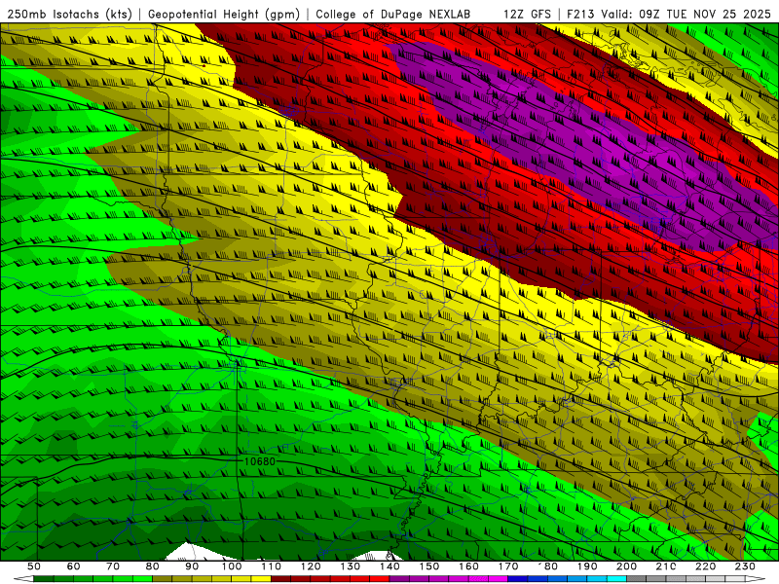Click the colorbar label '110'
779x584 pixels.
click(x=272, y=566)
